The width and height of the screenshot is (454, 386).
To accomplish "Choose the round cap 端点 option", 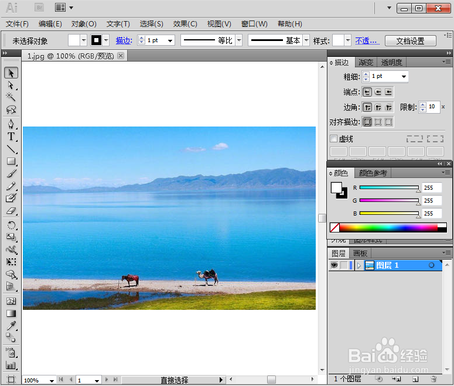I will 378,92.
